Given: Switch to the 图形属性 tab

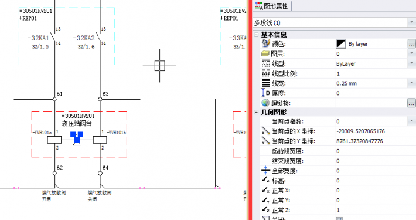Looking at the screenshot, I should pos(272,6).
